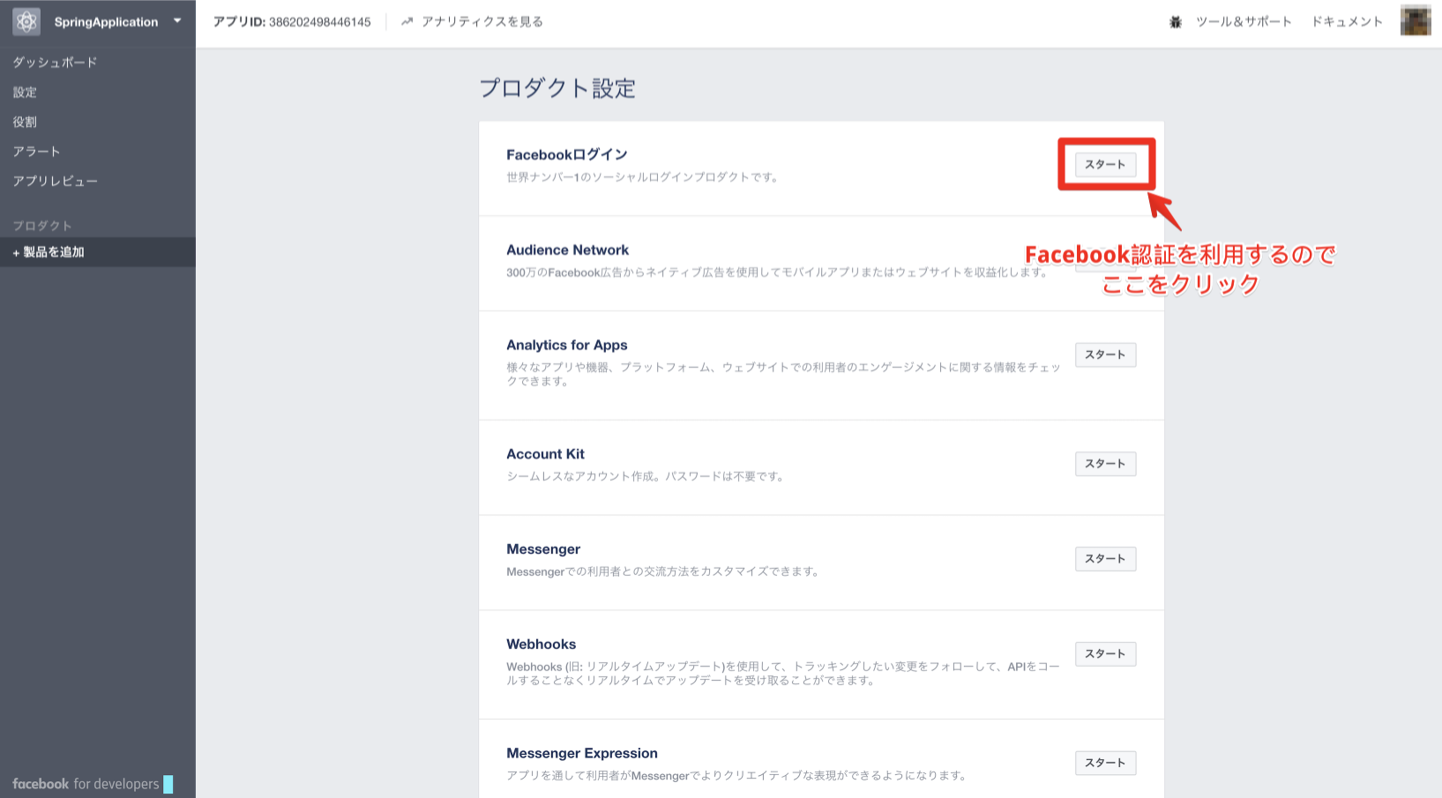Click スタート for Messenger Expression

coord(1105,763)
